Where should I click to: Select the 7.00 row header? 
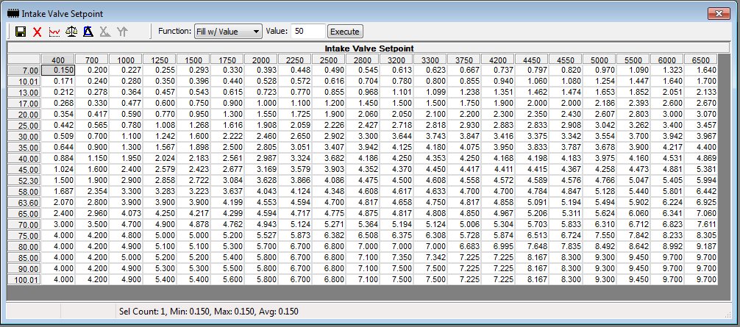click(24, 71)
